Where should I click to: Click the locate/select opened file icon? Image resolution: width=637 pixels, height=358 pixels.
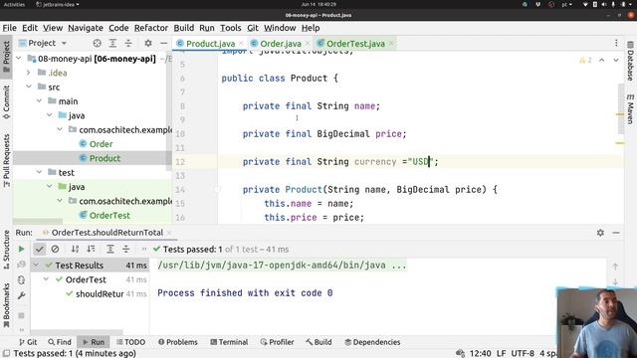[98, 43]
